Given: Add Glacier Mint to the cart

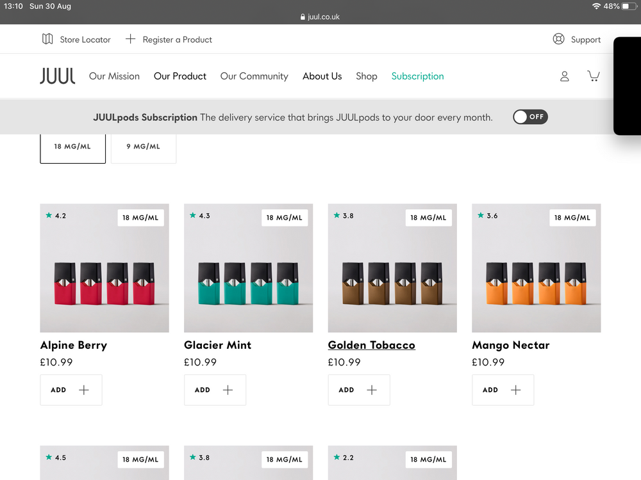Looking at the screenshot, I should [215, 390].
